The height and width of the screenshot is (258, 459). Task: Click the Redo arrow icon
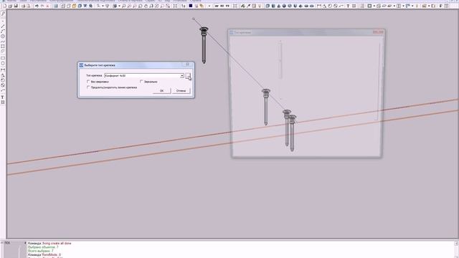(x=42, y=6)
